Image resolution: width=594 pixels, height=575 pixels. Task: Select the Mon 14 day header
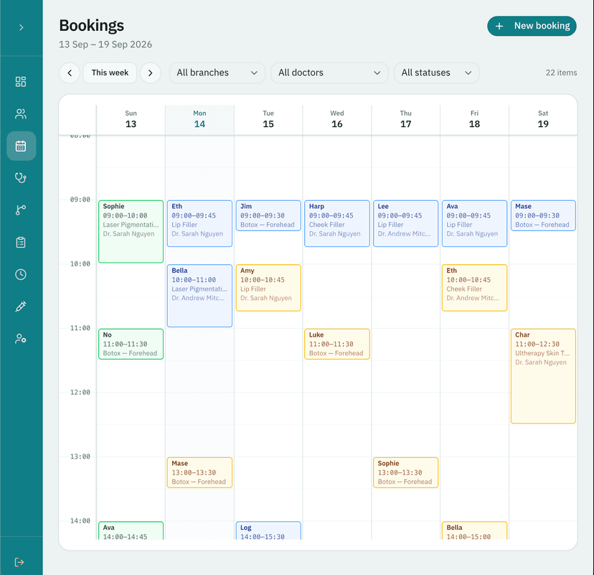(x=199, y=119)
